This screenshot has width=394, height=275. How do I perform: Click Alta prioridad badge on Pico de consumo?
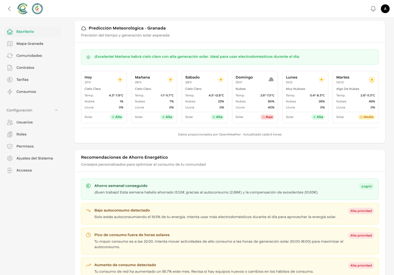coord(361,235)
